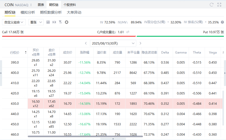Click the Delta column header
The width and height of the screenshot is (226, 140).
tap(165, 52)
